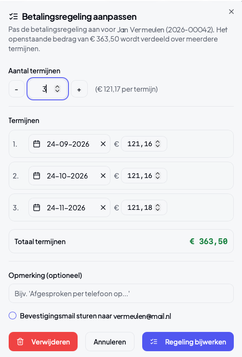The width and height of the screenshot is (242, 357).
Task: Clear the 24-11-2026 date
Action: pos(103,207)
